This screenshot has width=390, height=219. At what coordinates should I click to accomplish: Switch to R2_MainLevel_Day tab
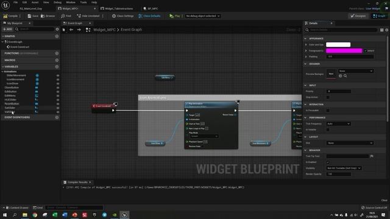click(x=31, y=9)
